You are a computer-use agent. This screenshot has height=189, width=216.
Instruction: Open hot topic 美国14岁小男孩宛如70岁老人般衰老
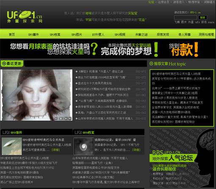coord(174,98)
